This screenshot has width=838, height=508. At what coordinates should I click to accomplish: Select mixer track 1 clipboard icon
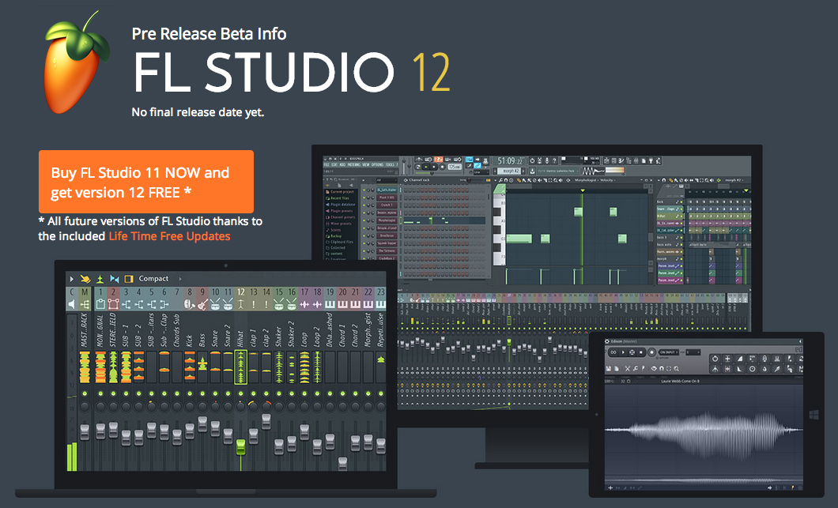100,304
